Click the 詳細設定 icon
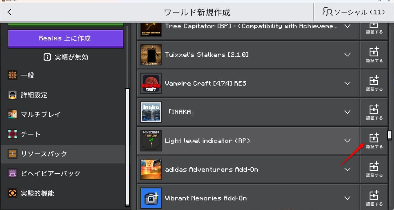 pos(13,95)
